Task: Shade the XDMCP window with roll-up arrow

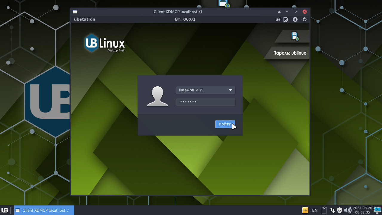Action: click(x=279, y=12)
